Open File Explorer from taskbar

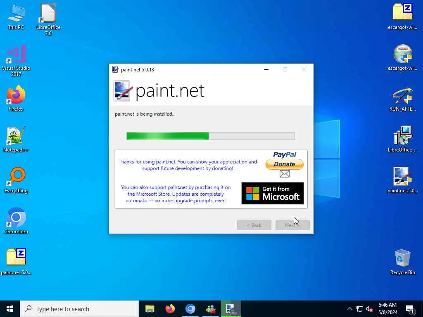[150, 309]
